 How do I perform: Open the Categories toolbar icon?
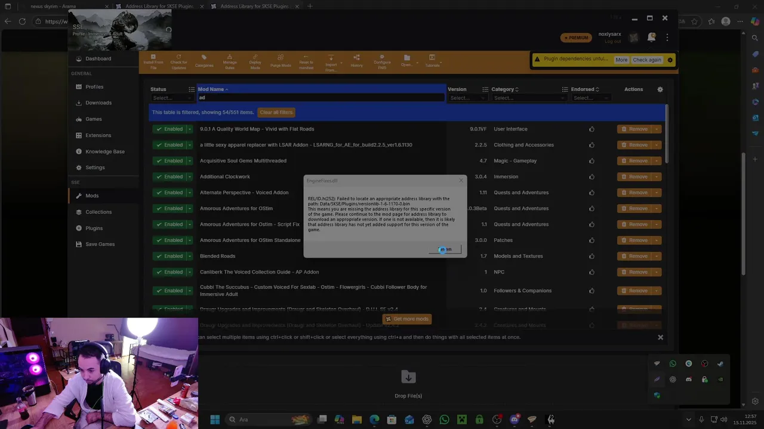point(204,61)
